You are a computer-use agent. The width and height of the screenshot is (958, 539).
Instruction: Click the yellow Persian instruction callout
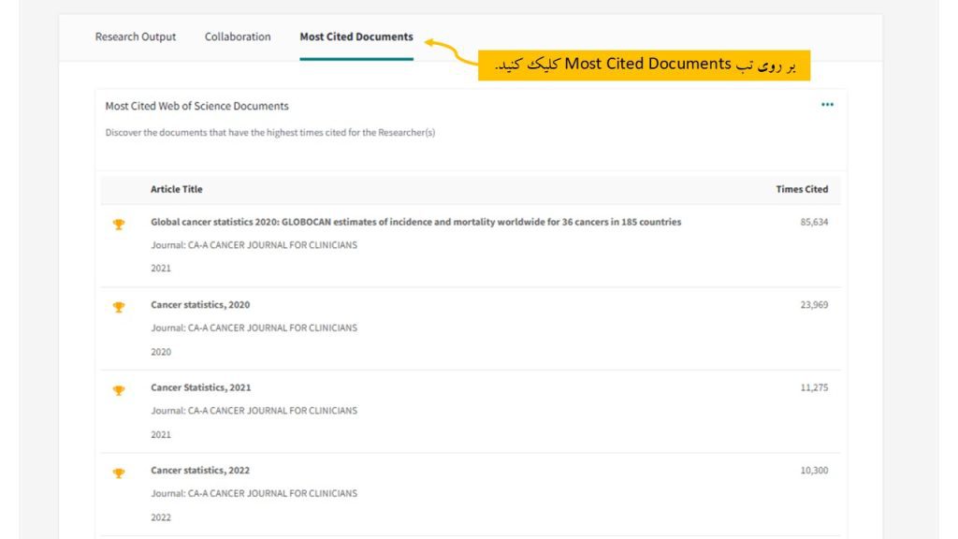tap(644, 65)
